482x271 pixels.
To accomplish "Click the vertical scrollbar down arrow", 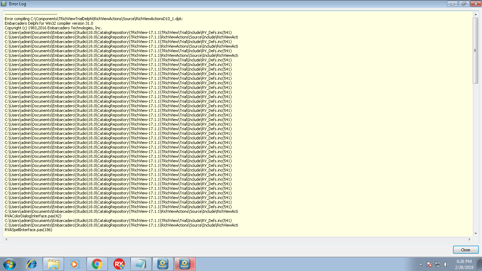I will [x=475, y=233].
